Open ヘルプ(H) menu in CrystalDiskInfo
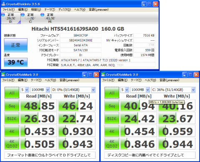Screen dimensions: 200x162 coord(80,10)
